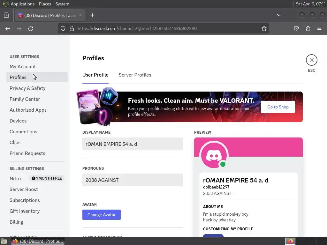Click the browser back arrow
Screen dimensions: 327x245
pos(8,28)
